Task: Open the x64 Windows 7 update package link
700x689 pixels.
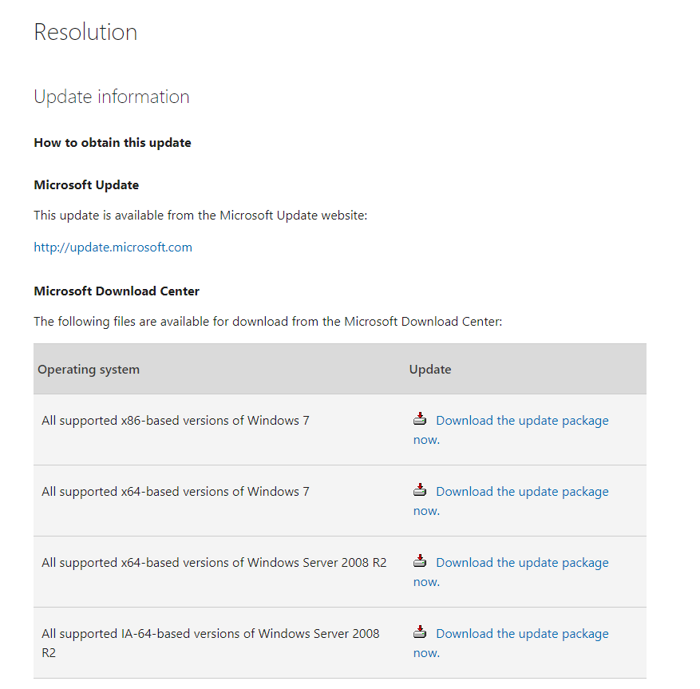Action: click(522, 492)
